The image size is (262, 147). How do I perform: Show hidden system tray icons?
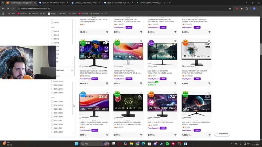tap(232, 144)
